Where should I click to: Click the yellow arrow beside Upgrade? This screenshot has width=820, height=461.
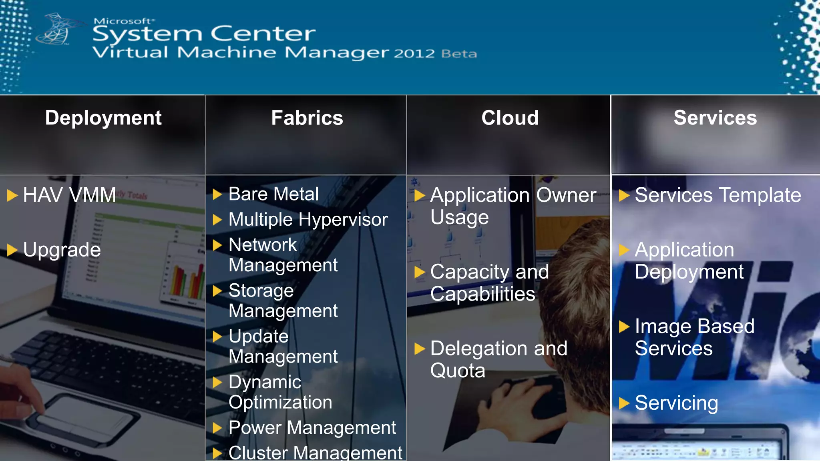click(12, 251)
